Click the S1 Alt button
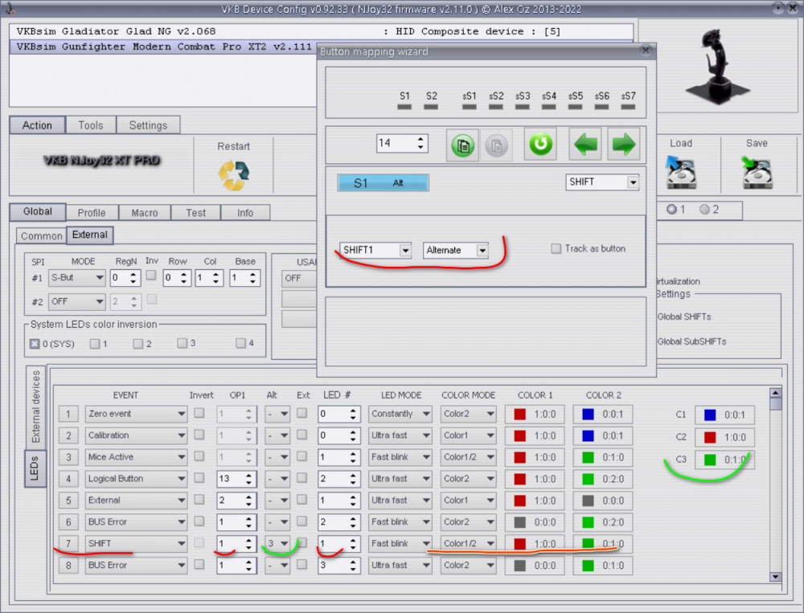Screen dimensions: 804x613 click(x=383, y=183)
